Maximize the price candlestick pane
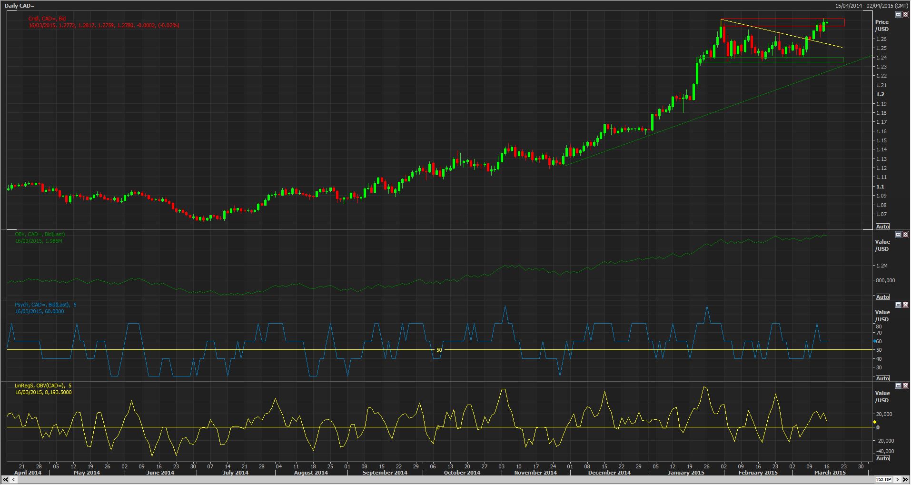The image size is (911, 485). 898,15
